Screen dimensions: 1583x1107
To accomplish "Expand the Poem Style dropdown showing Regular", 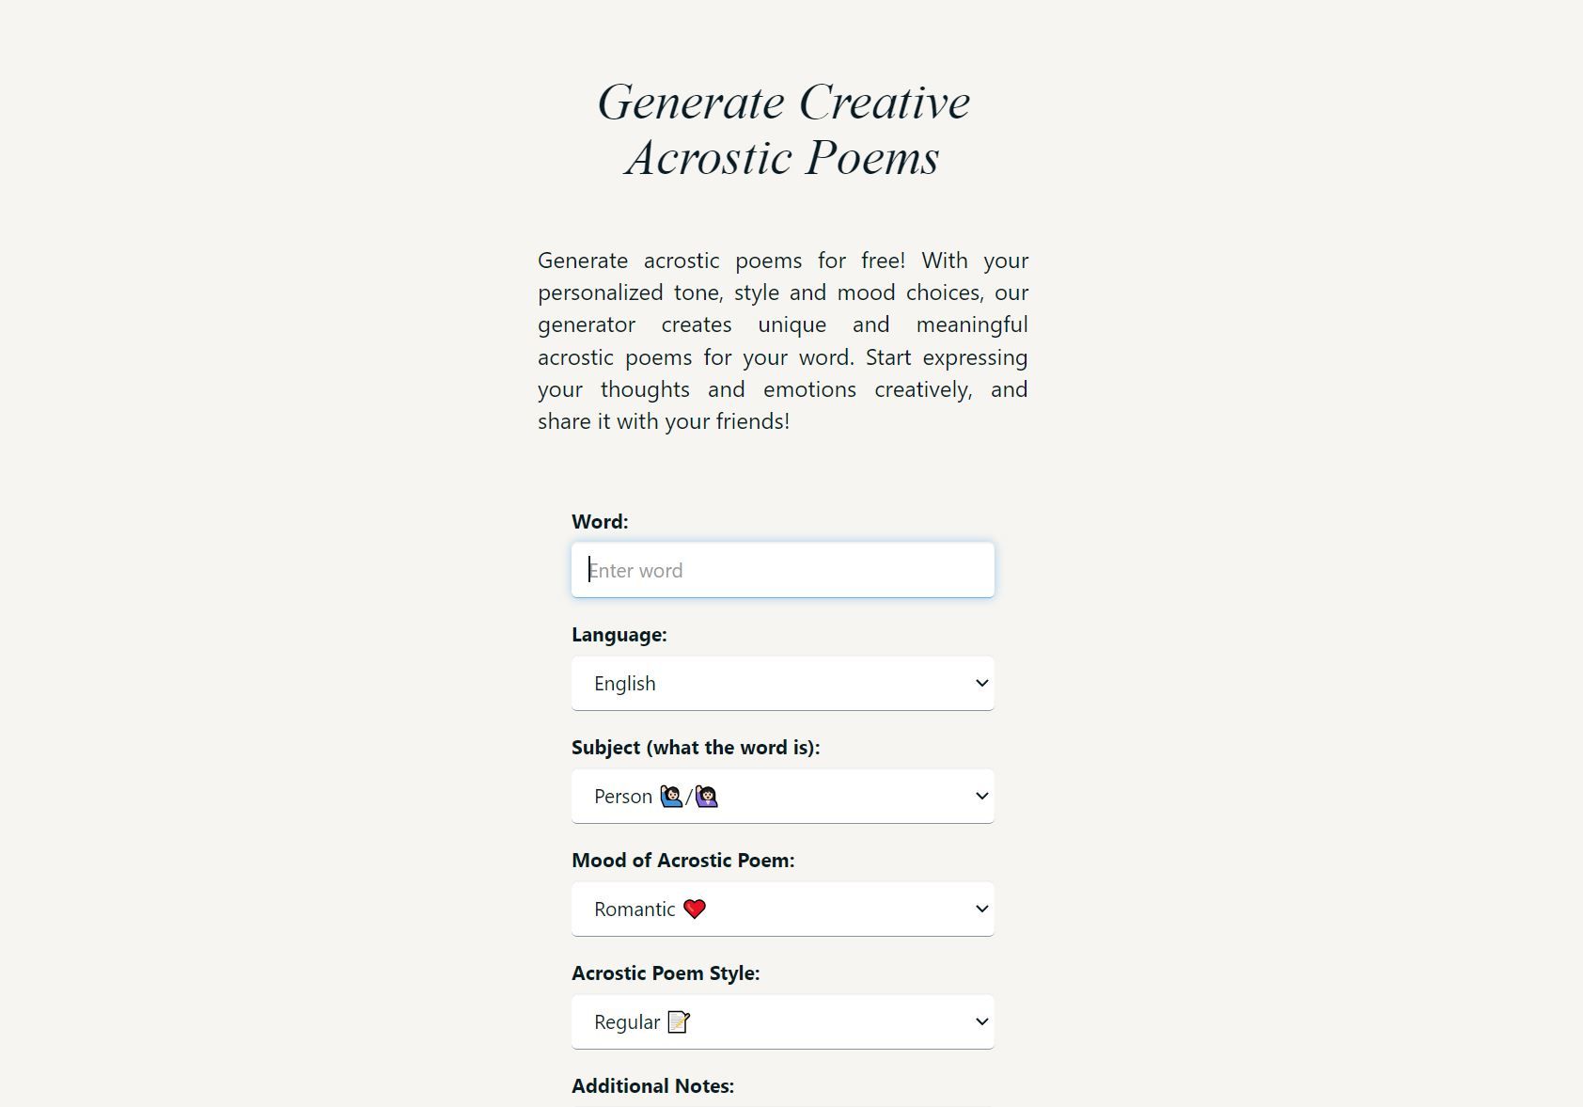I will (782, 1021).
